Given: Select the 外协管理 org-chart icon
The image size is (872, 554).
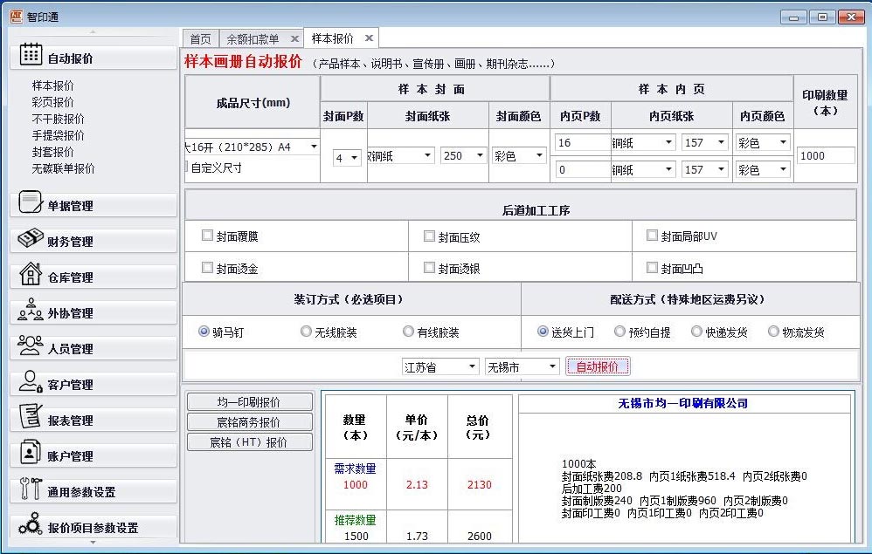Looking at the screenshot, I should pos(31,311).
